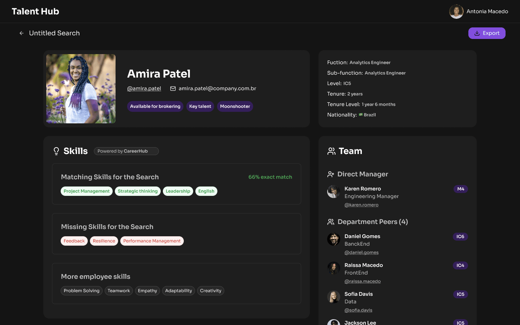520x325 pixels.
Task: Open the @raissa.macedo profile link
Action: pos(363,281)
